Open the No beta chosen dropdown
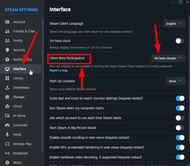 168,58
